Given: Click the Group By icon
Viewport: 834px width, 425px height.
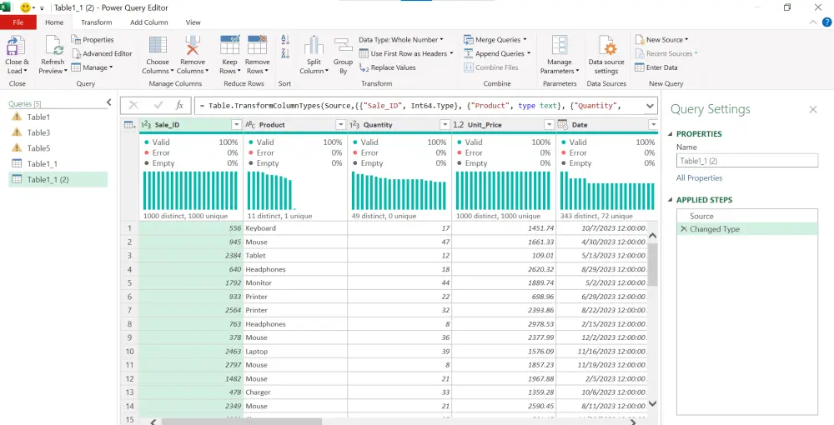Looking at the screenshot, I should pyautogui.click(x=343, y=46).
